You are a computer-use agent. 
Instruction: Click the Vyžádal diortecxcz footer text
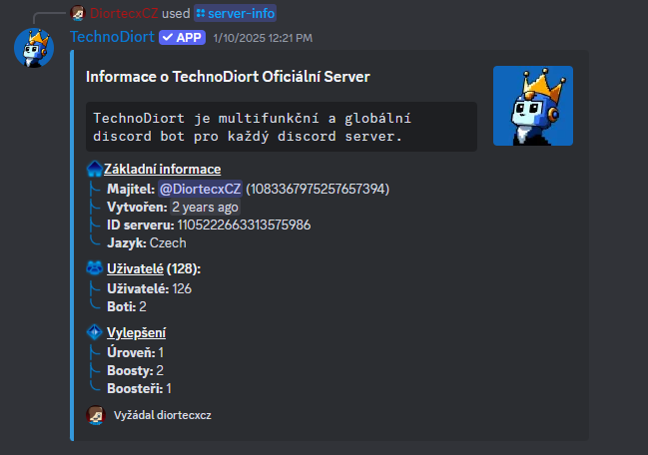pyautogui.click(x=163, y=415)
